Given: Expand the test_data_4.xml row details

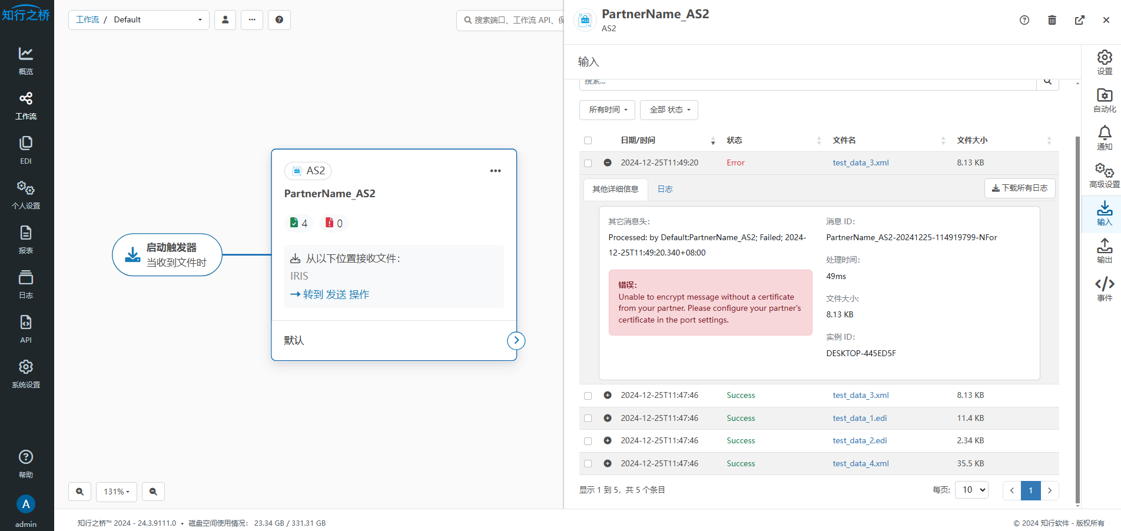Looking at the screenshot, I should 608,464.
